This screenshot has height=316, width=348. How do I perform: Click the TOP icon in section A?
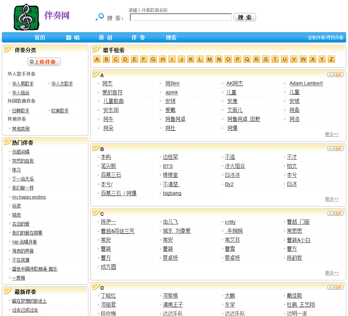click(335, 75)
